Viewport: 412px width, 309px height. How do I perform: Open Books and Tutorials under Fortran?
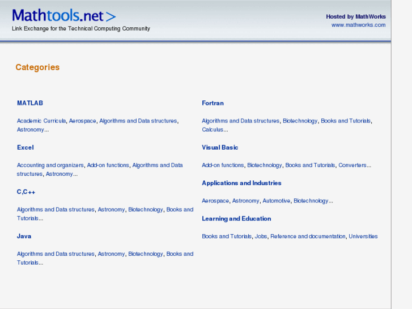tap(346, 121)
